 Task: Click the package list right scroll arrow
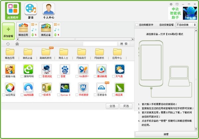[133, 39]
